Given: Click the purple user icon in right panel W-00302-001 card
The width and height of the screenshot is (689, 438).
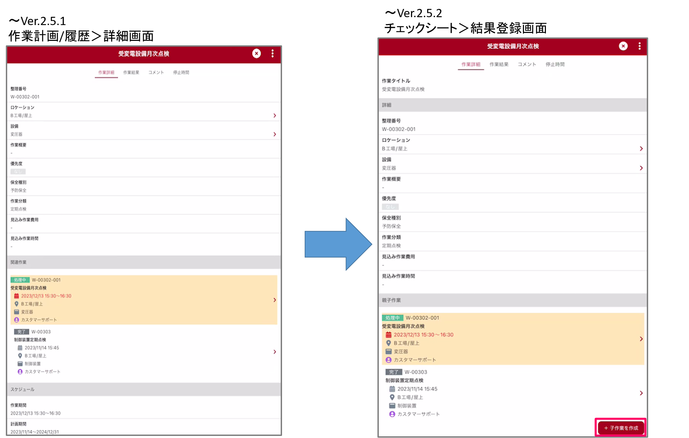Looking at the screenshot, I should click(388, 360).
